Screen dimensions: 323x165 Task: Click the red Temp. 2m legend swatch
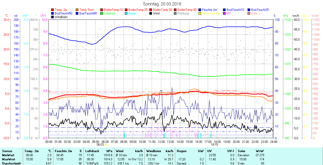pyautogui.click(x=53, y=10)
